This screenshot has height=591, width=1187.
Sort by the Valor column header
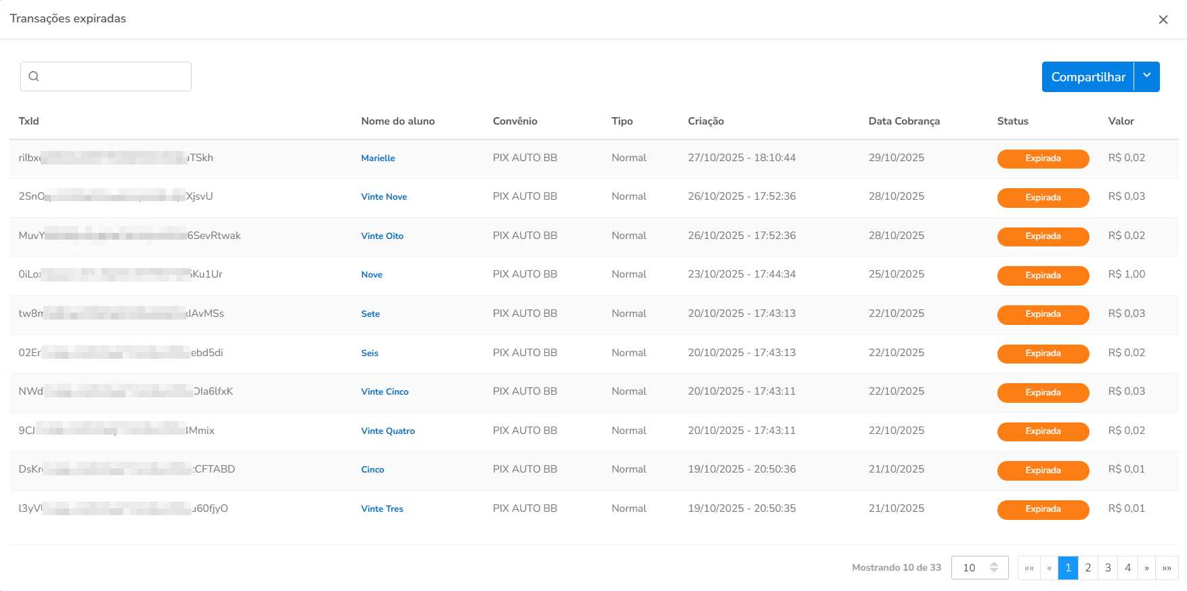(1121, 121)
